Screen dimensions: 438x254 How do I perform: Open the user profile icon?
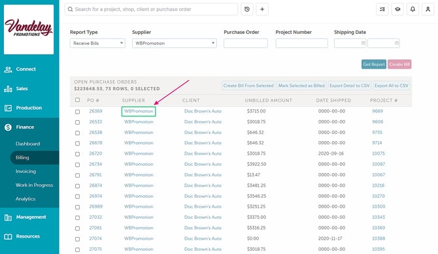click(428, 9)
